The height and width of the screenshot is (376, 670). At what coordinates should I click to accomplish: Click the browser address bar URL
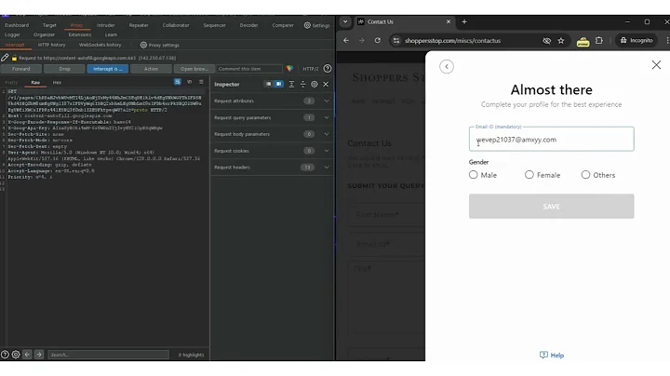click(x=452, y=41)
